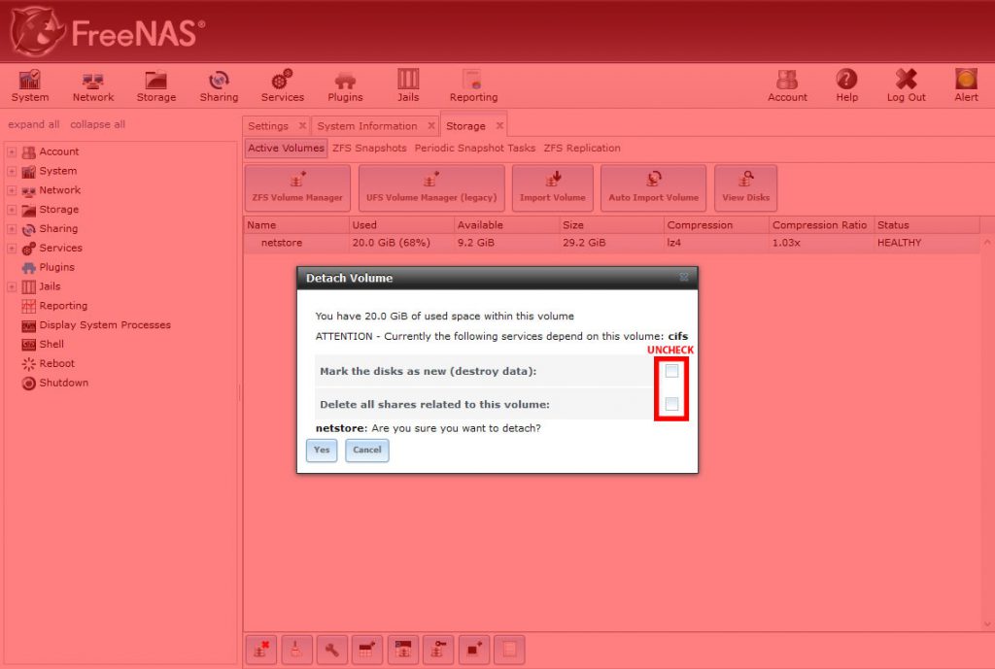Close the Settings tab
995x669 pixels.
pos(303,125)
